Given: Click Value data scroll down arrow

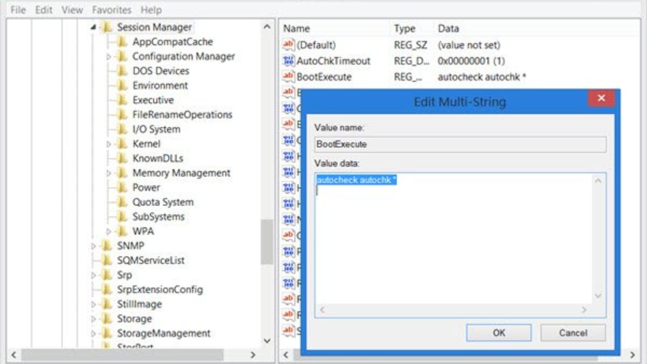Looking at the screenshot, I should (598, 296).
